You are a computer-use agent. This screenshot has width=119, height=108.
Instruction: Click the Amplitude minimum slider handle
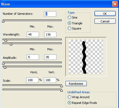tap(3, 63)
